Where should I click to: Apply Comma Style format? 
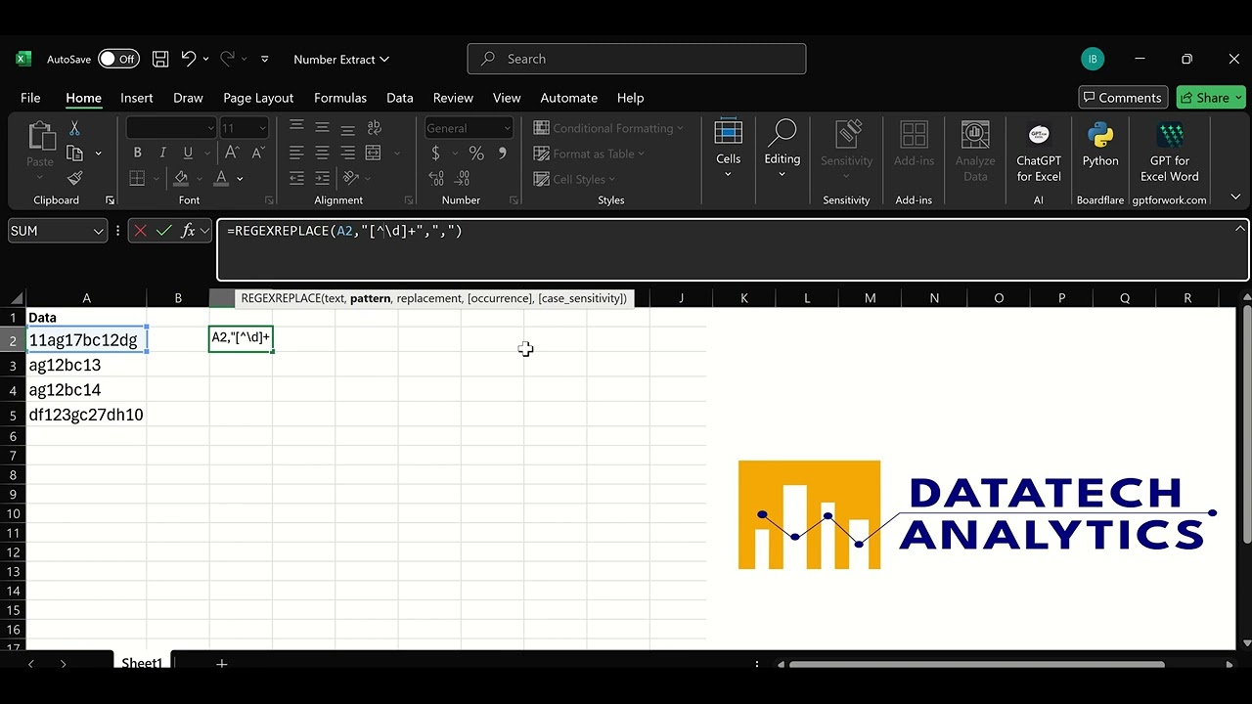point(503,154)
